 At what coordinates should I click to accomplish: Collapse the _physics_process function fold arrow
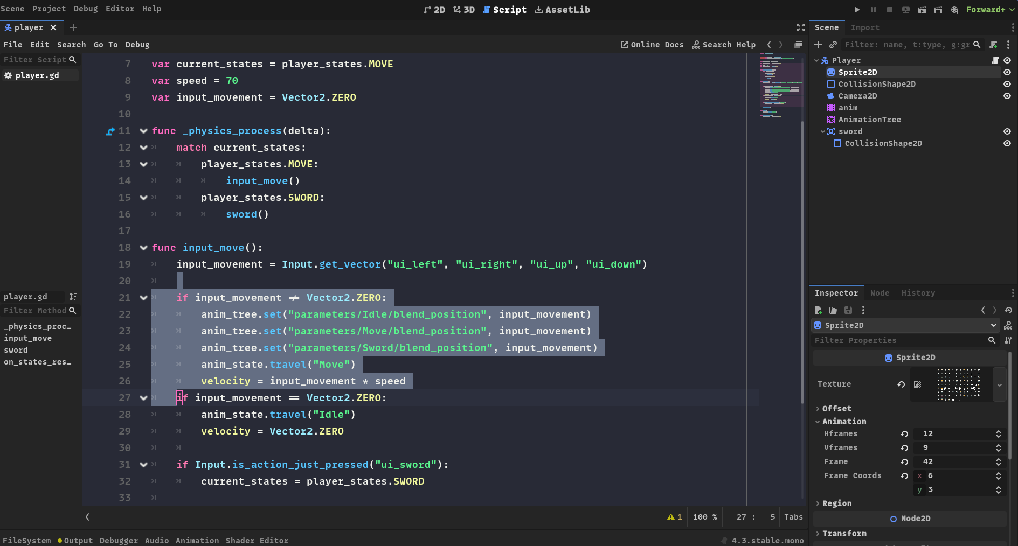point(143,131)
